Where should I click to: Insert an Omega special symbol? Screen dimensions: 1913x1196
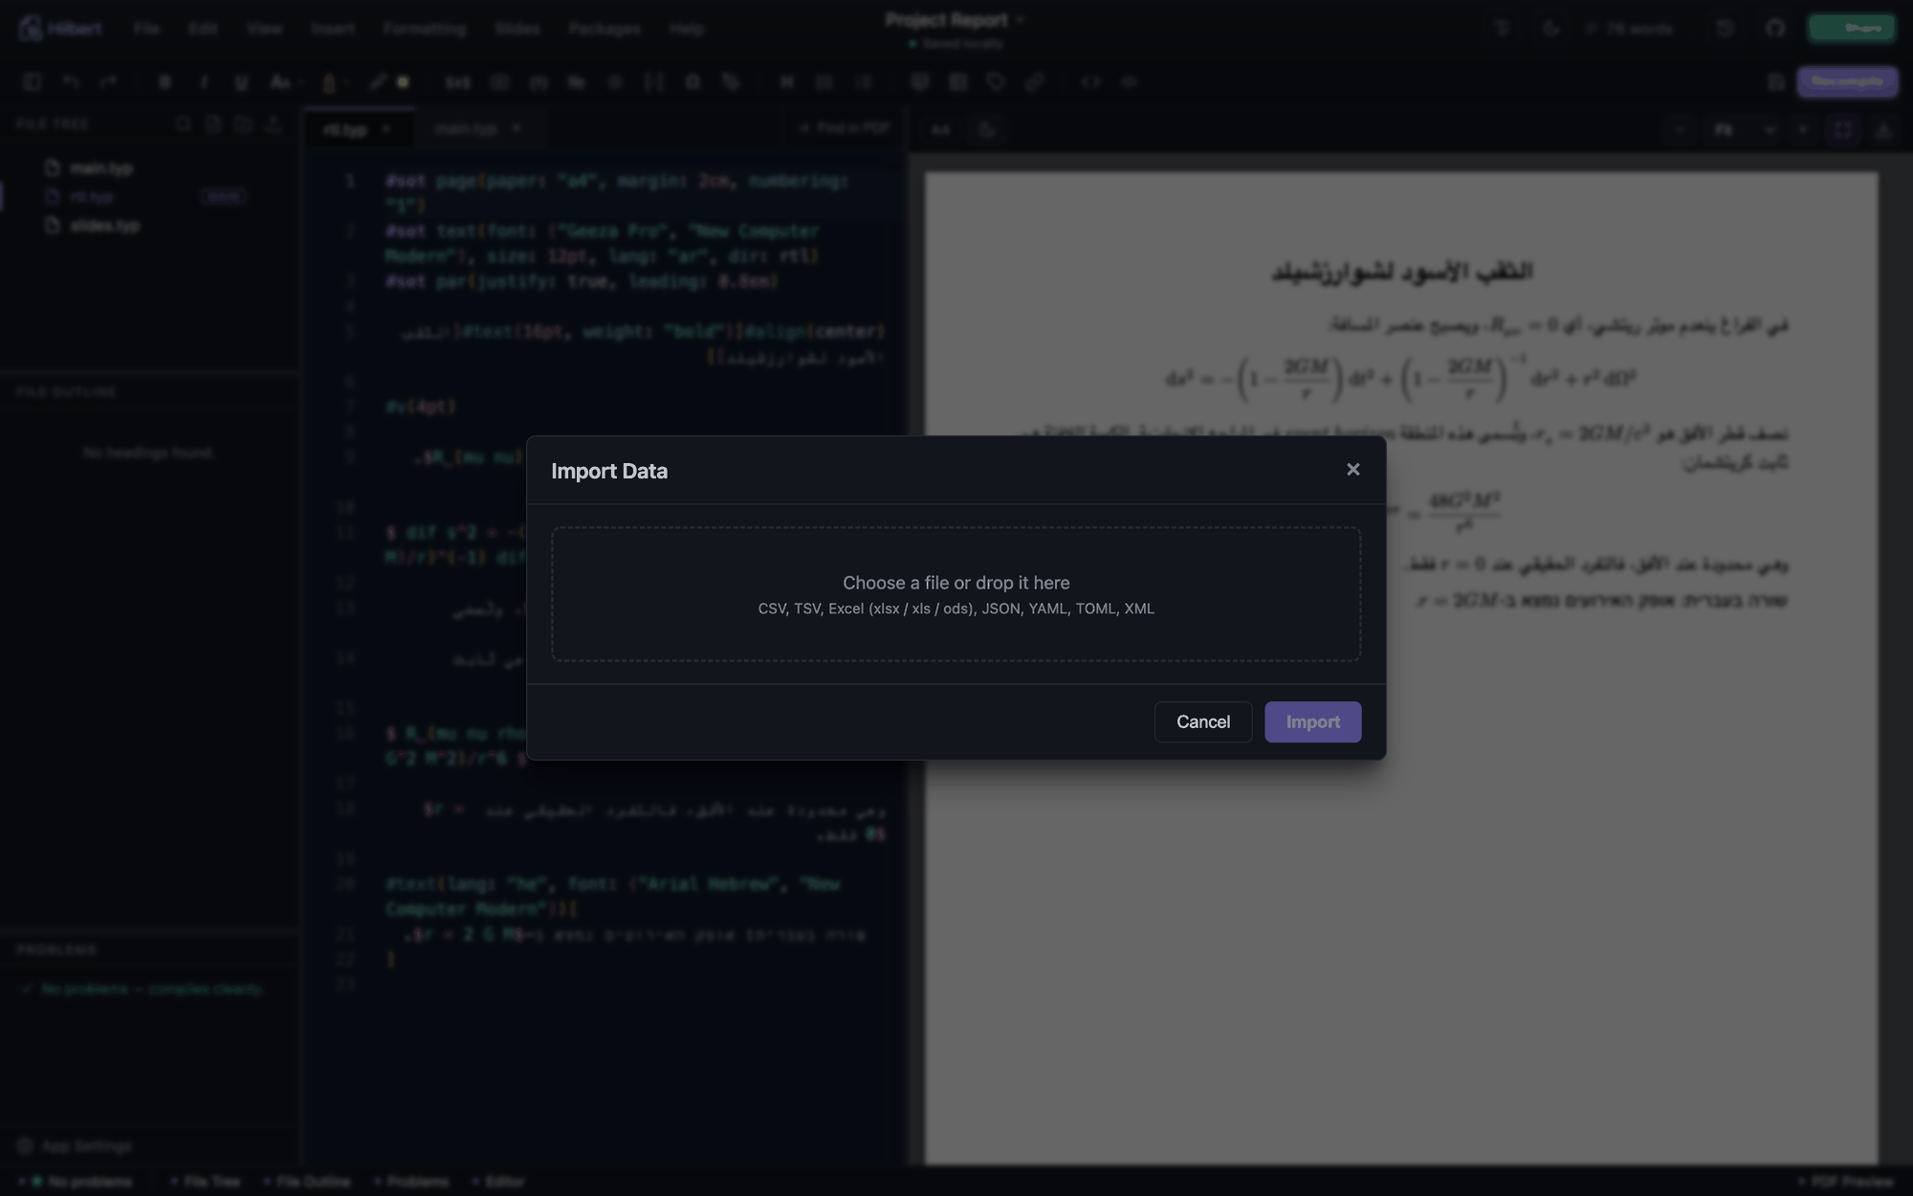(693, 82)
